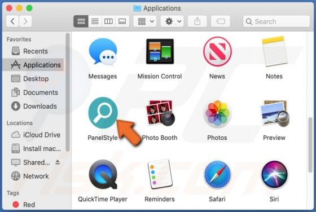Image resolution: width=316 pixels, height=212 pixels.
Task: Select the Safari compass icon
Action: pyautogui.click(x=217, y=174)
